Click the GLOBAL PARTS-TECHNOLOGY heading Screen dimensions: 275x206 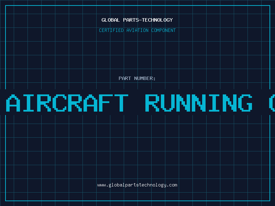click(x=137, y=20)
